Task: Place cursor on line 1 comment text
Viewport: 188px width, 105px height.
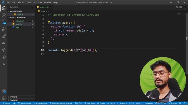Action: coord(73,15)
